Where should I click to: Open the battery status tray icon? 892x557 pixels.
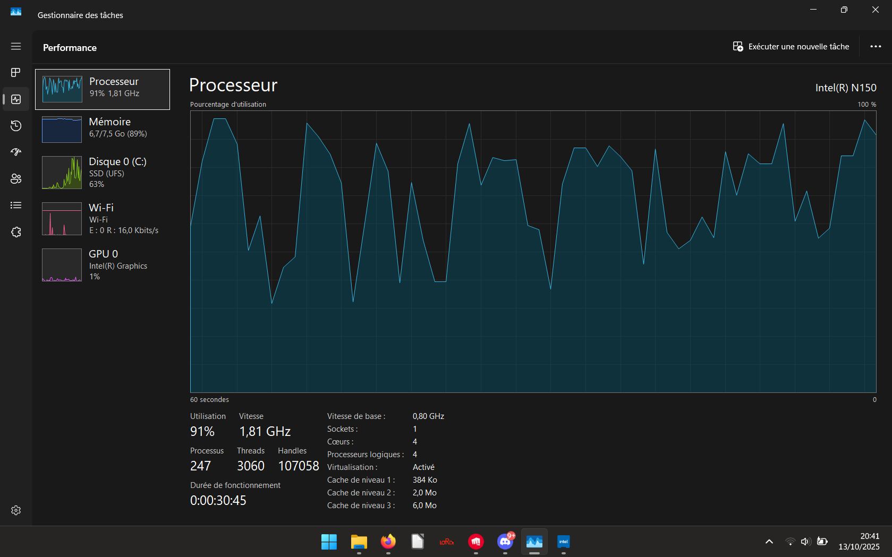coord(822,542)
